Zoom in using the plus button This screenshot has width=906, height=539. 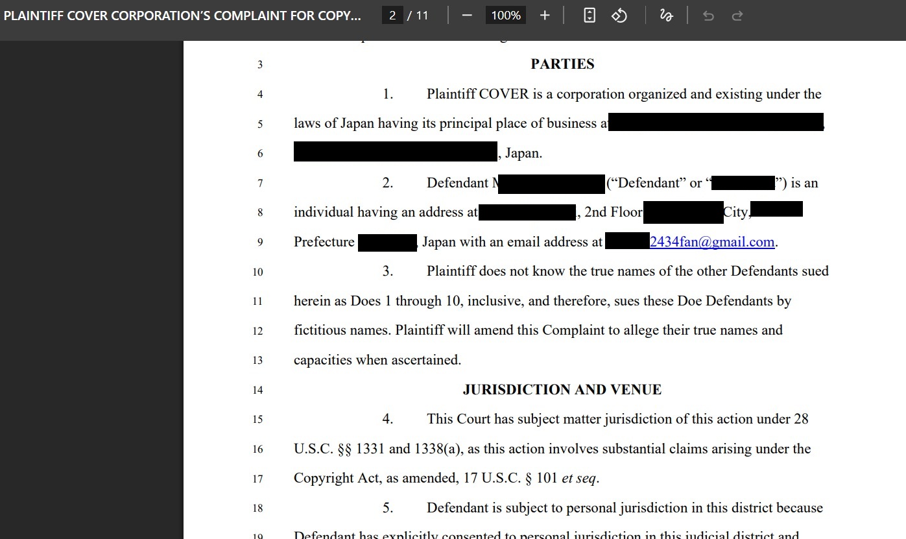(x=545, y=16)
